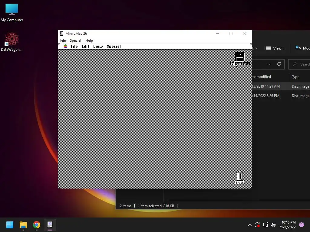Select the System Tools floppy disk icon
This screenshot has height=232, width=310.
pyautogui.click(x=240, y=57)
